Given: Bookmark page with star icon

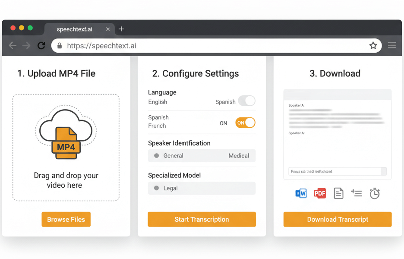Looking at the screenshot, I should (373, 46).
